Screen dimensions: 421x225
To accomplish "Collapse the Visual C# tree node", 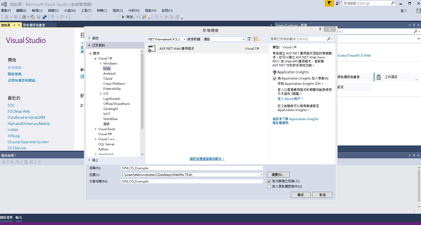I will [95, 58].
